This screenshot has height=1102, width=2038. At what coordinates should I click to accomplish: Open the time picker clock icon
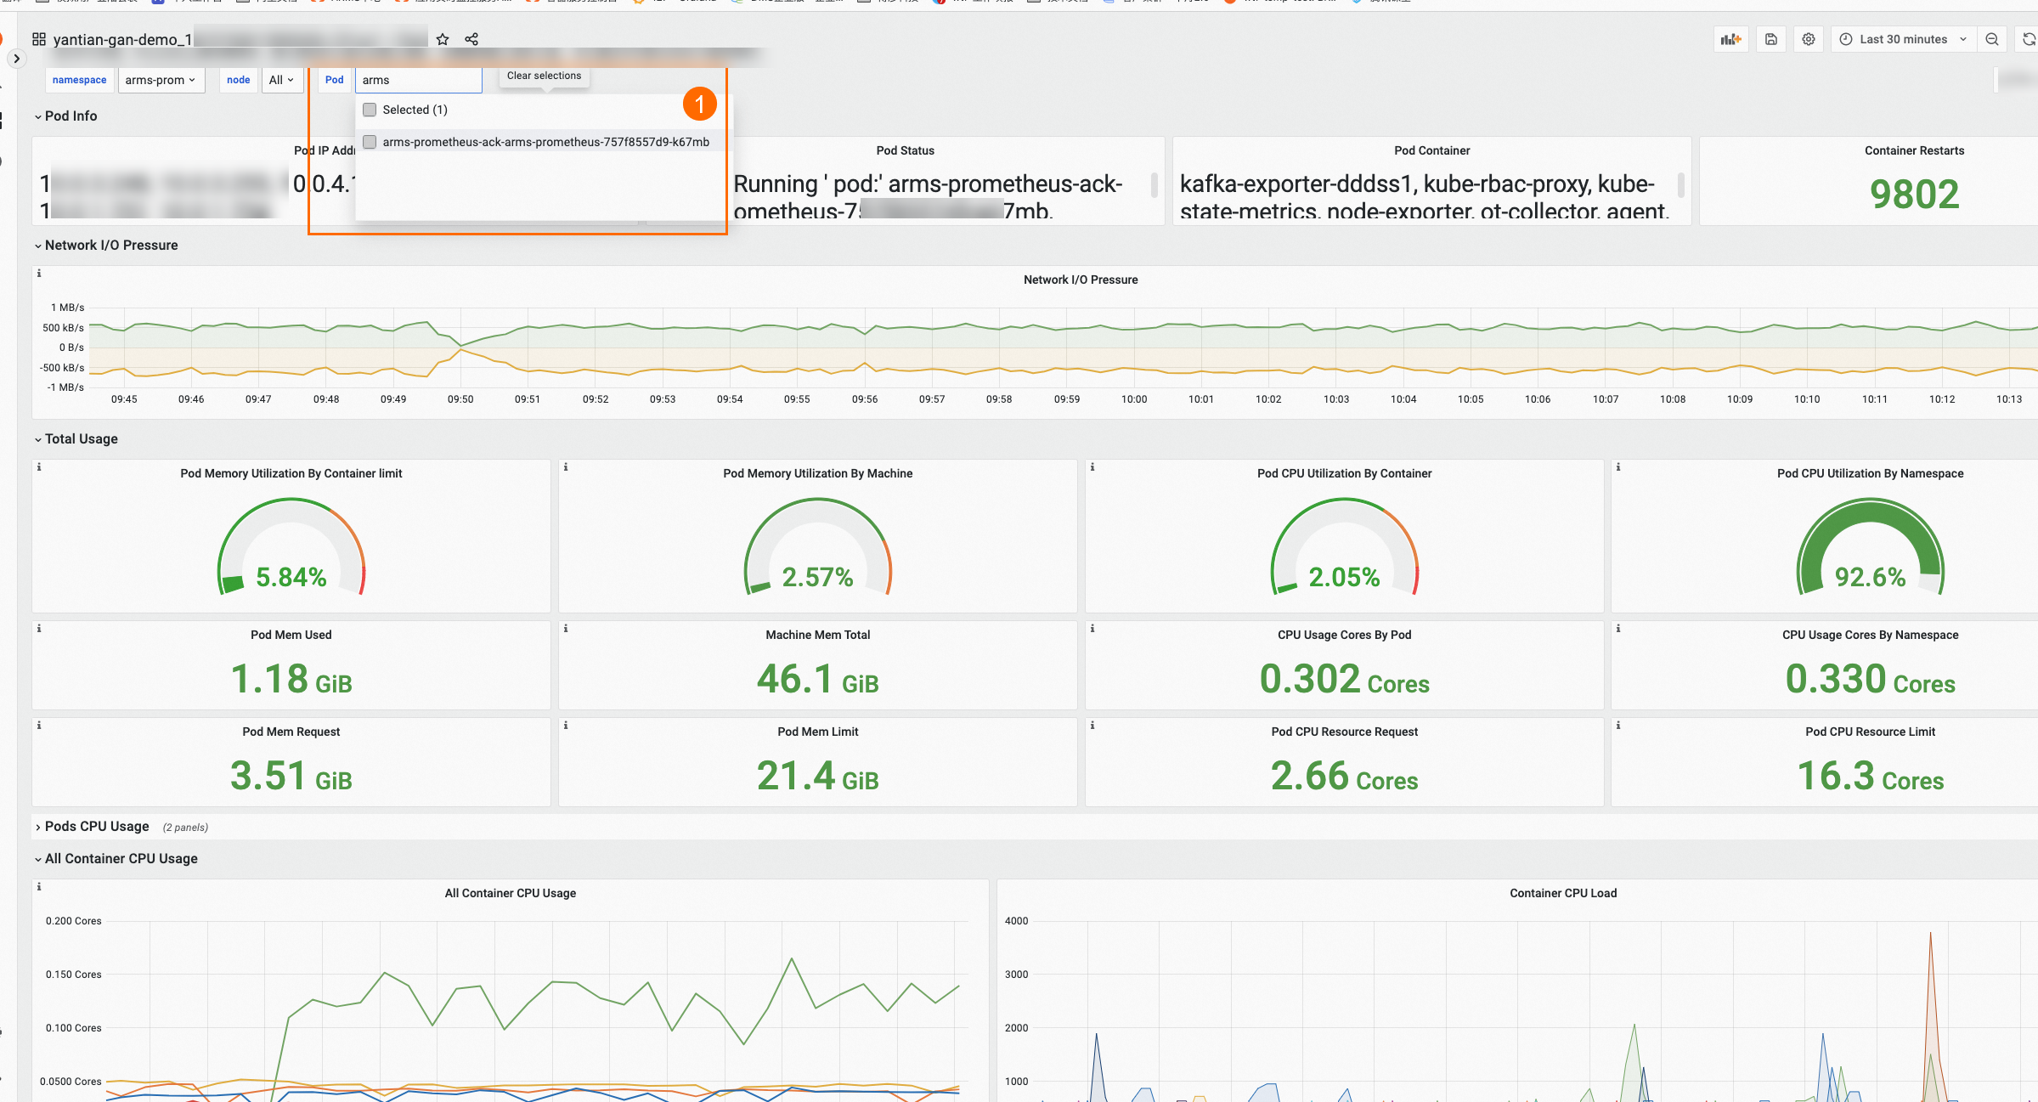pyautogui.click(x=1844, y=39)
